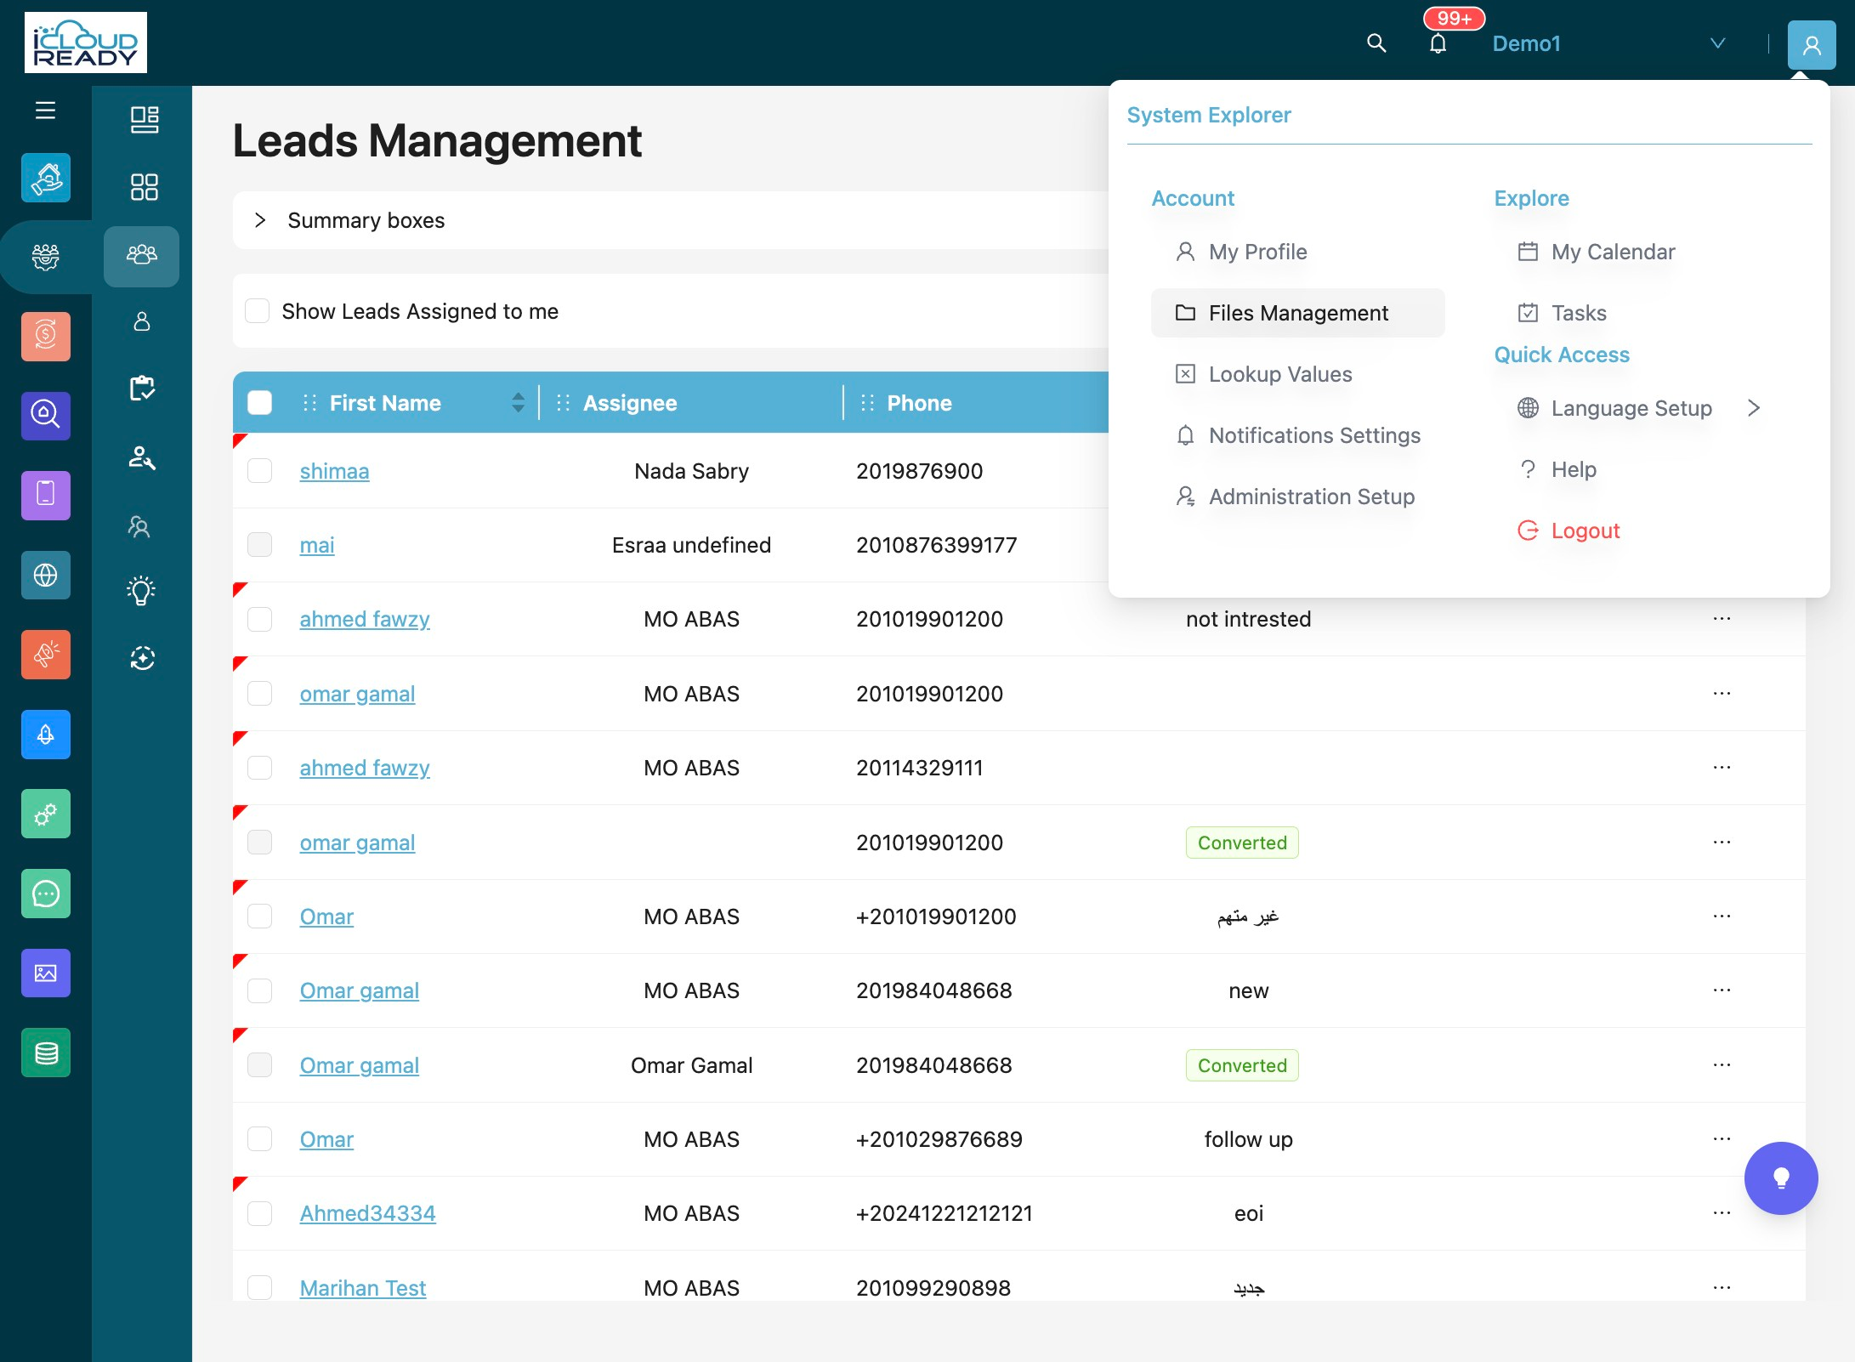Click the user profile avatar icon
The image size is (1855, 1362).
[1811, 44]
